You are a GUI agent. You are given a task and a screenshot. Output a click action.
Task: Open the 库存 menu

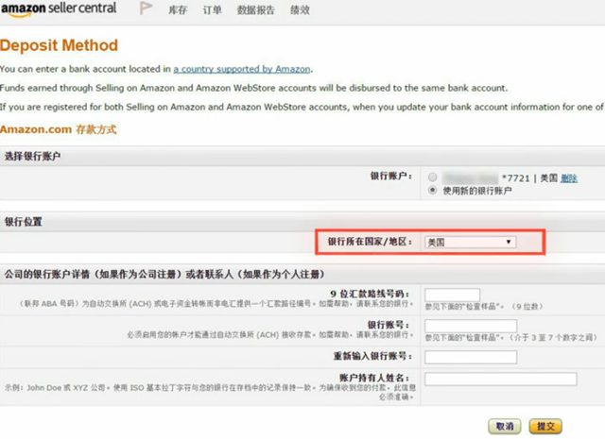pyautogui.click(x=178, y=10)
